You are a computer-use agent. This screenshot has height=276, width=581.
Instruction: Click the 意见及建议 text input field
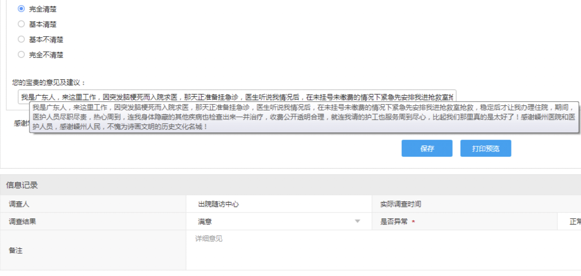tap(236, 96)
